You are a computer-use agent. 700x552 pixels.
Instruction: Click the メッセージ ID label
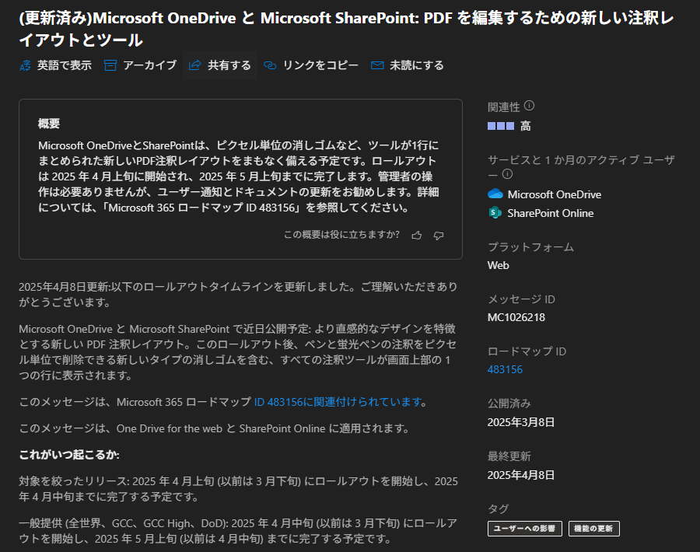pos(521,299)
